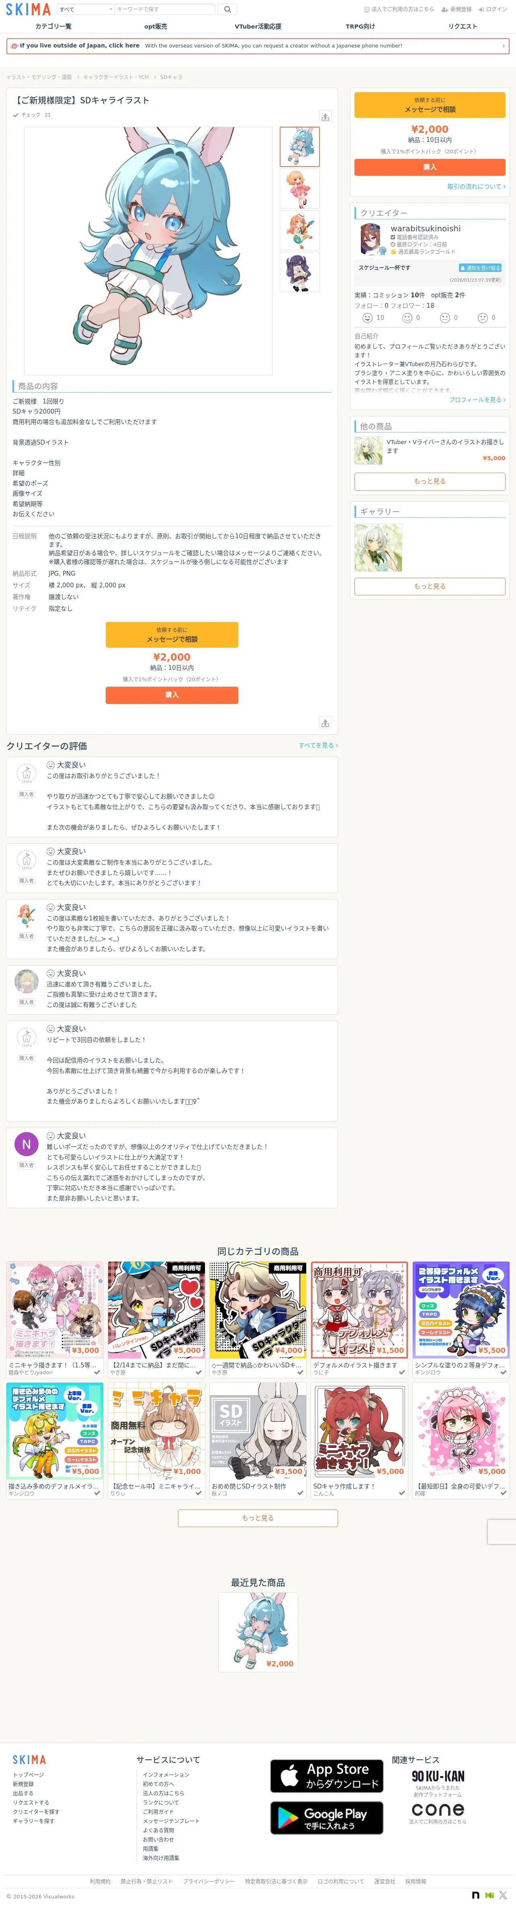Toggle checkmark on シンプルな塗りの２等身 card
This screenshot has width=516, height=1929.
tap(503, 1373)
